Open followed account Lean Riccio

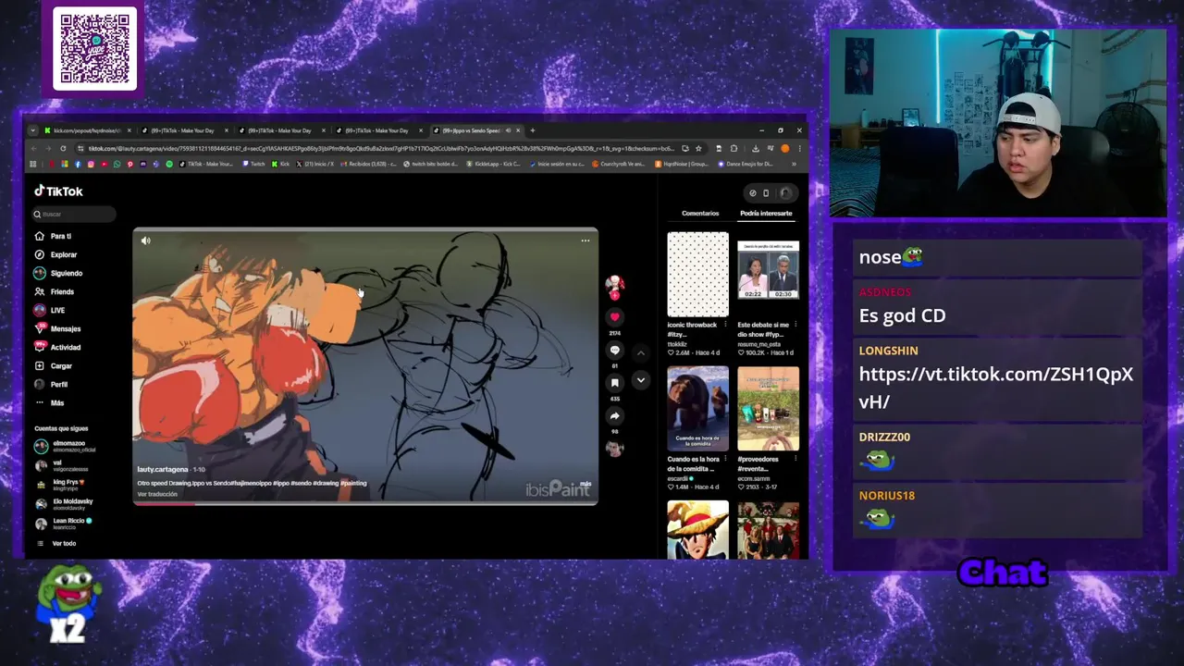(63, 524)
